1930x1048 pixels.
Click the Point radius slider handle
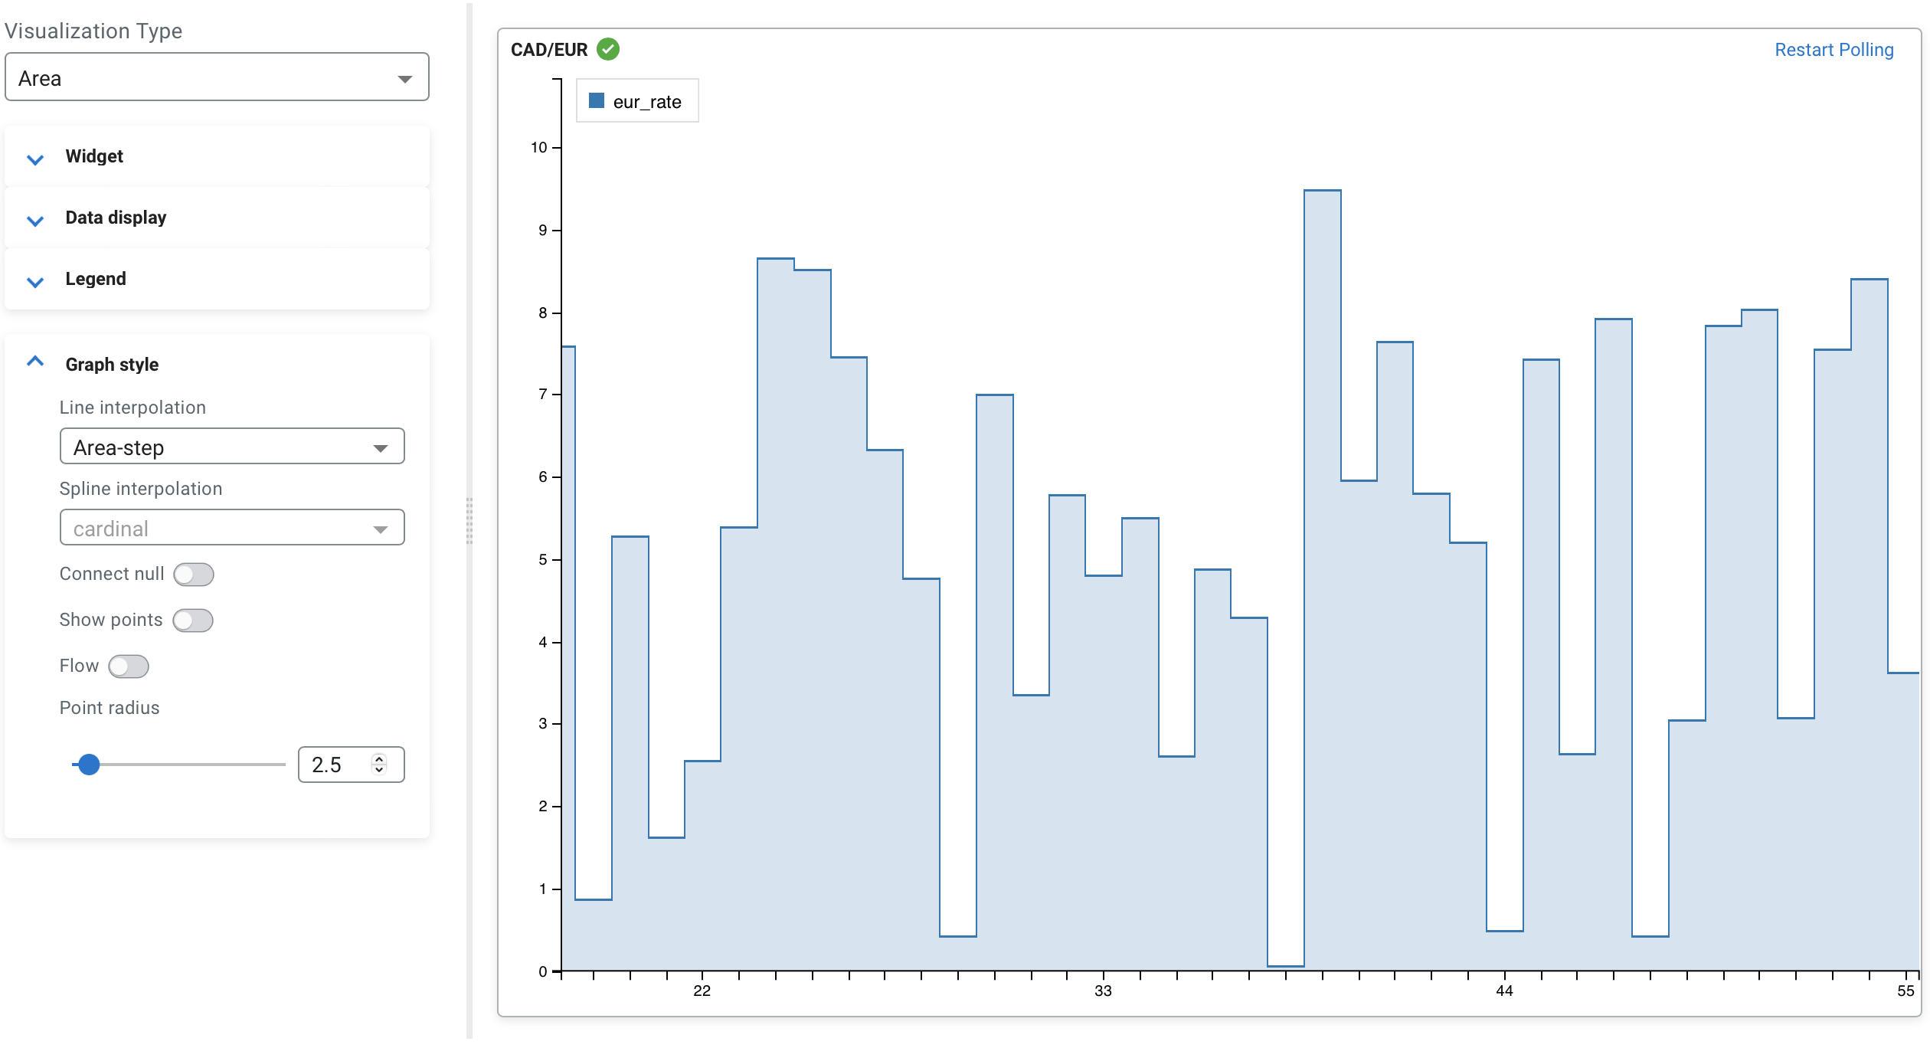click(90, 765)
